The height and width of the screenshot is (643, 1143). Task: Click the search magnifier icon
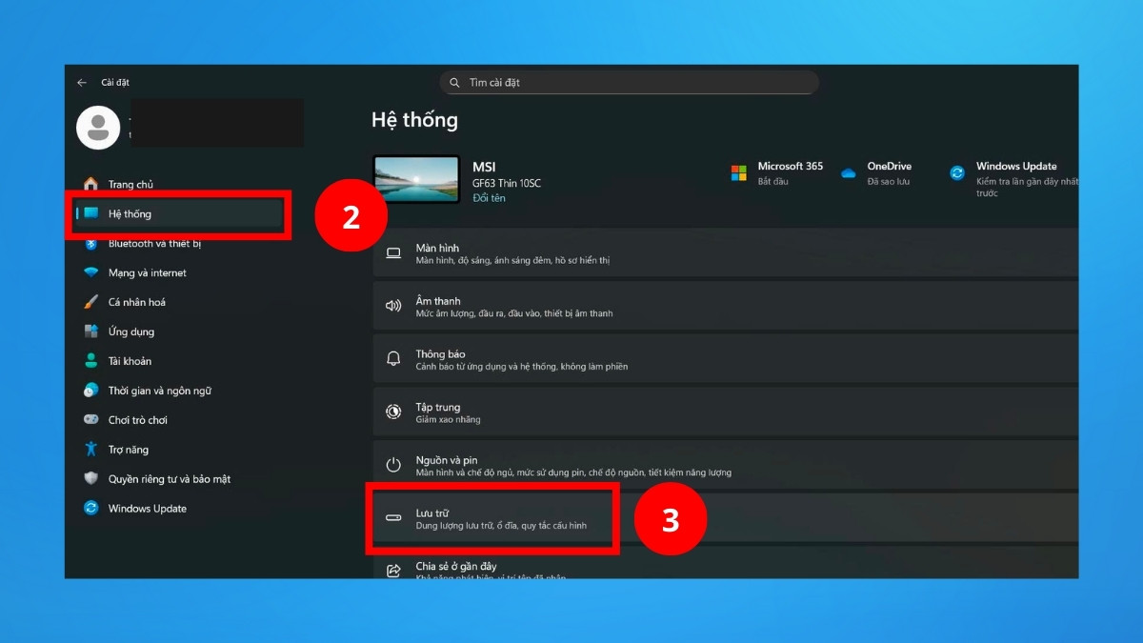455,83
